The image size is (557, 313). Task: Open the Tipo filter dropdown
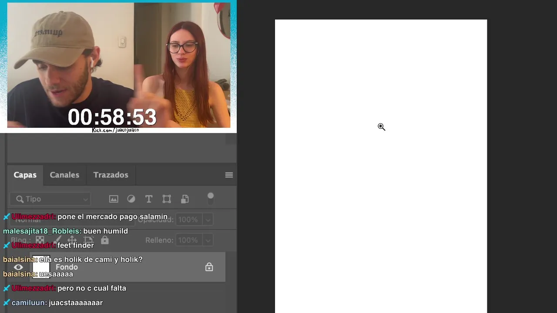click(x=50, y=199)
